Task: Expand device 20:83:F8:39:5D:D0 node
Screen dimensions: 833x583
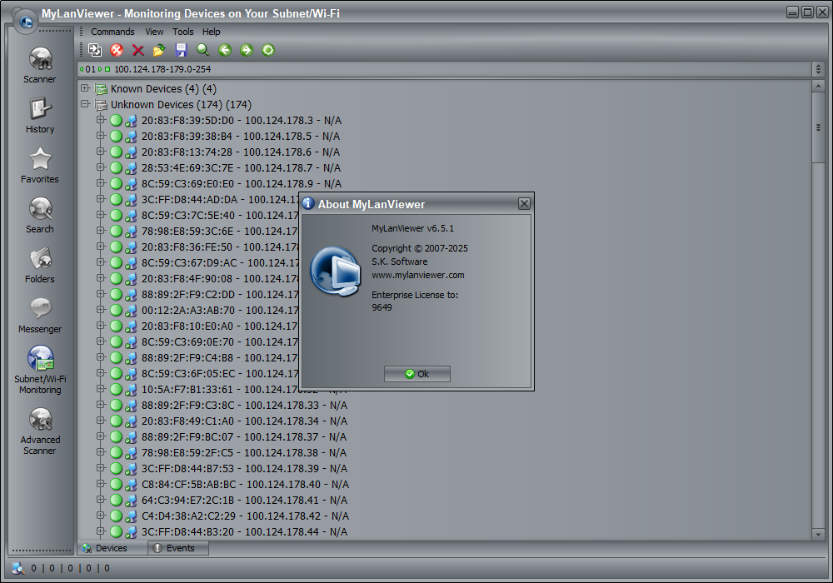Action: tap(101, 120)
